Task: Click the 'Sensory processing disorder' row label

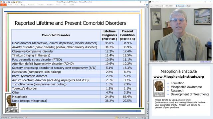Action: pos(54,68)
